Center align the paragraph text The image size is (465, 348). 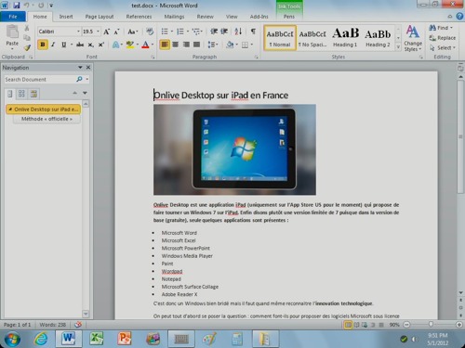tap(176, 45)
